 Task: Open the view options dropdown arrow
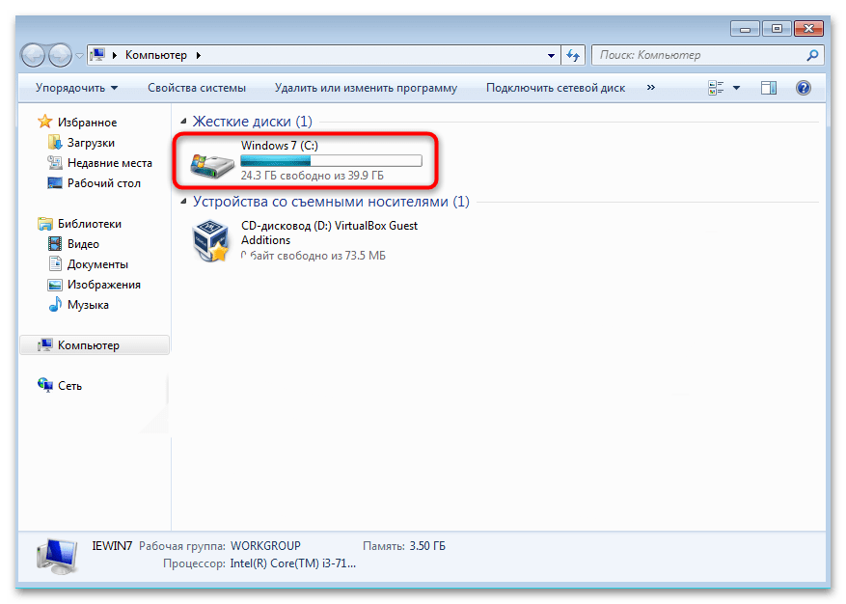tap(737, 88)
